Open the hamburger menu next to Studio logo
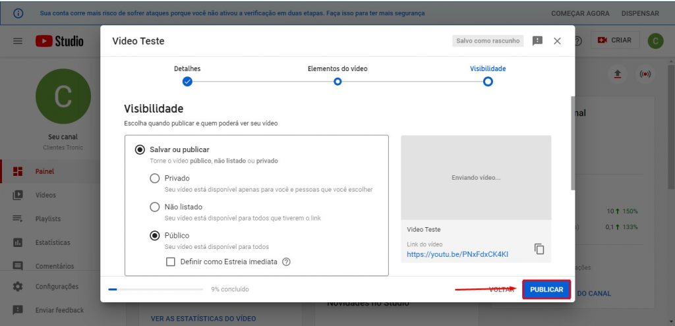This screenshot has height=326, width=675. [18, 41]
